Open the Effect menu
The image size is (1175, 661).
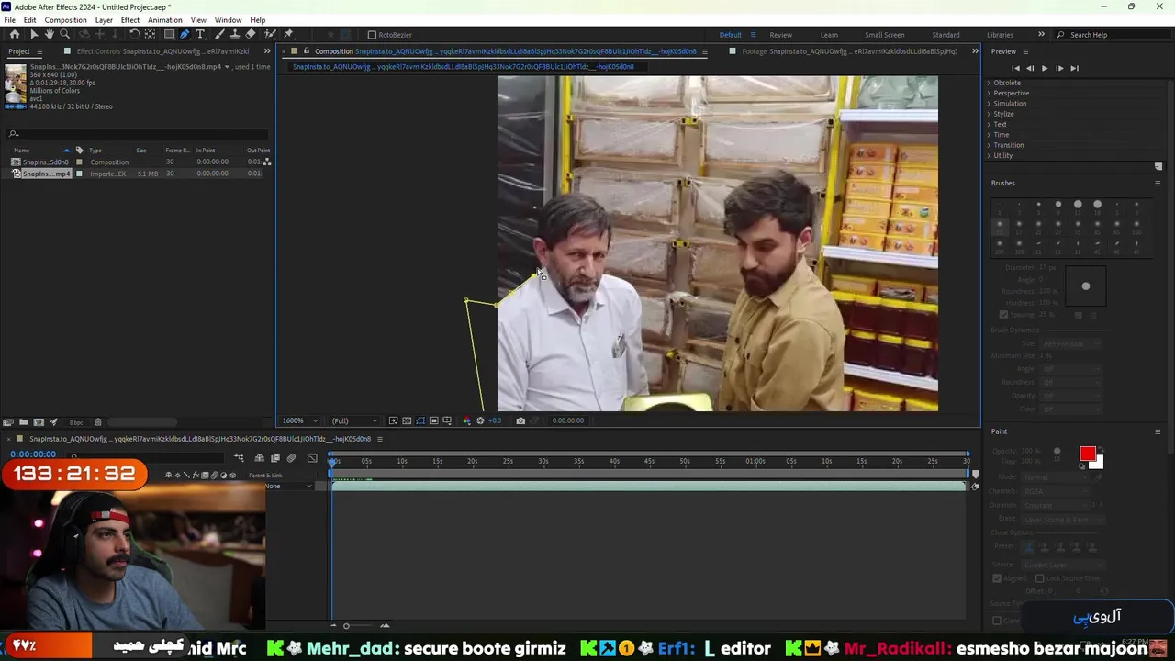pos(130,20)
